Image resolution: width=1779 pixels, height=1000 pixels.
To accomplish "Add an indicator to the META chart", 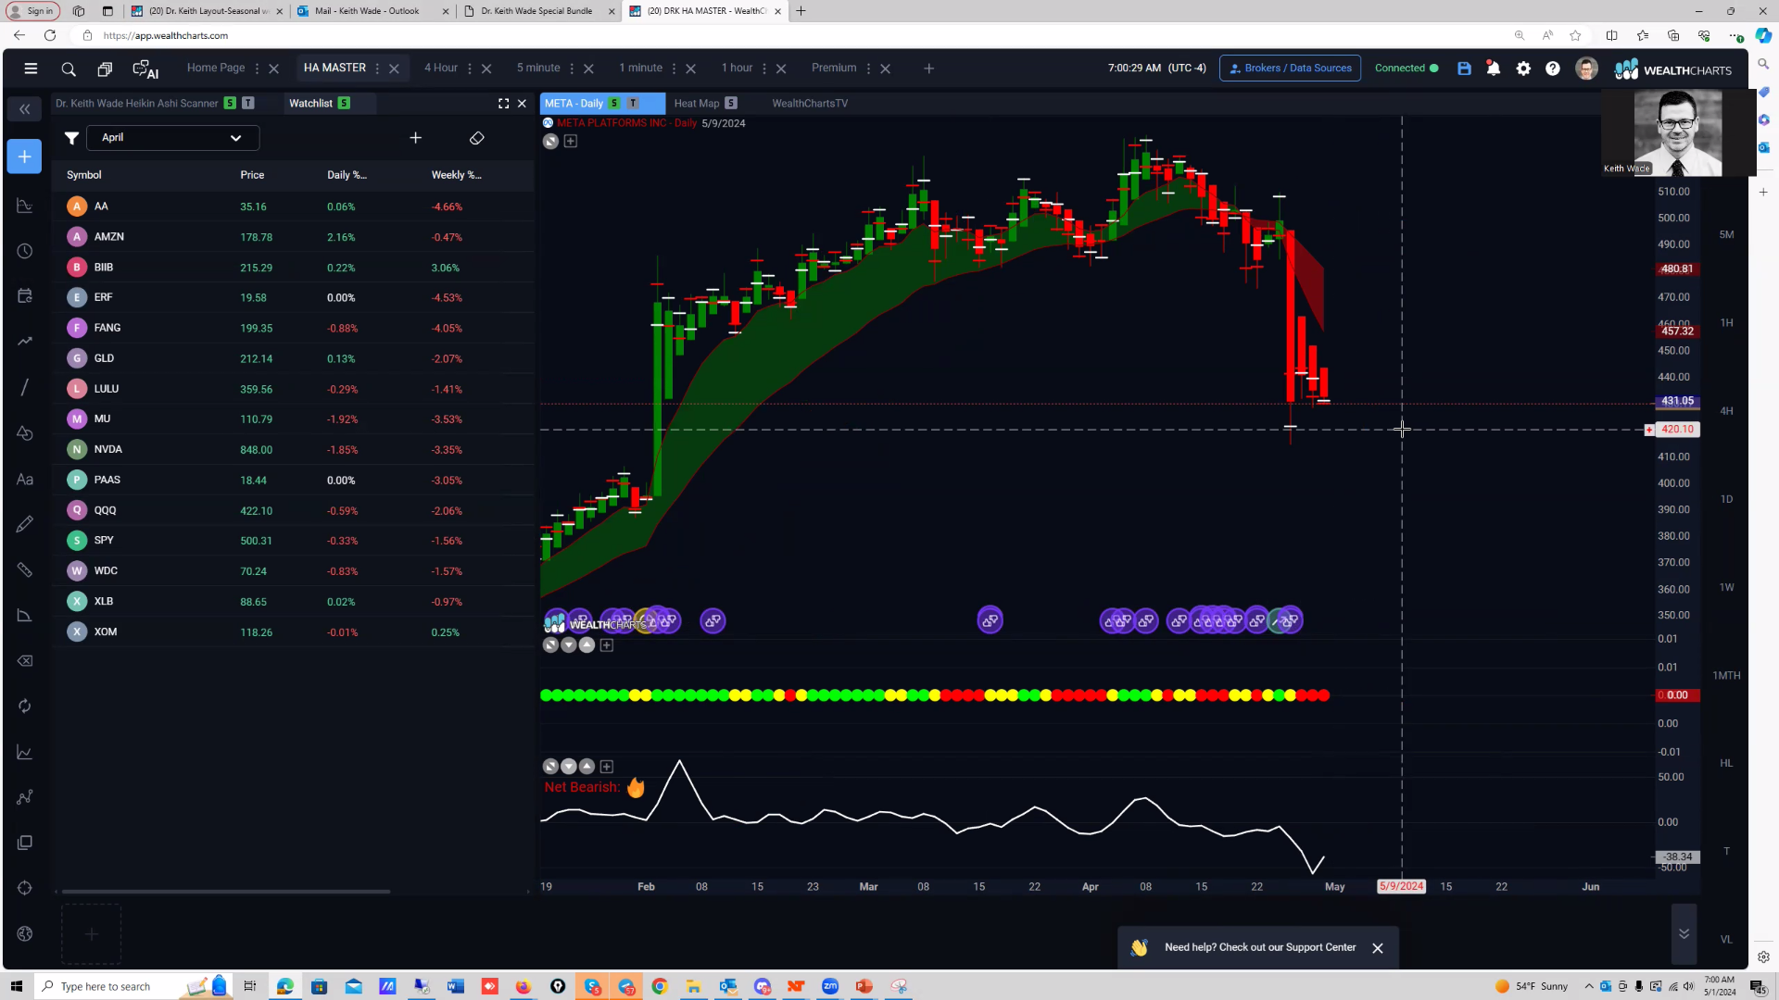I will click(x=571, y=141).
